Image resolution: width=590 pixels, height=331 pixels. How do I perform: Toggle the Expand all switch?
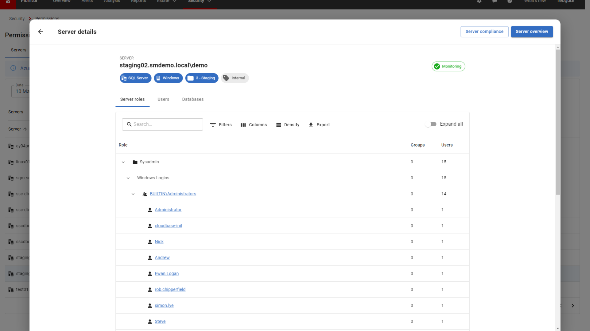pos(431,124)
